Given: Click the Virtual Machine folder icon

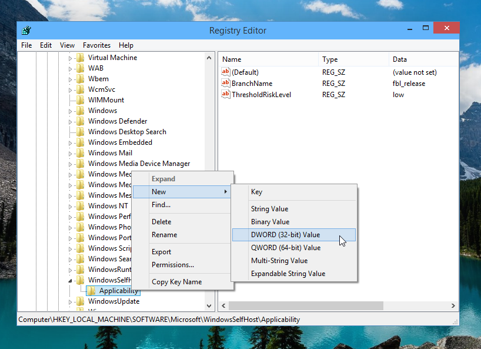Looking at the screenshot, I should [x=81, y=58].
